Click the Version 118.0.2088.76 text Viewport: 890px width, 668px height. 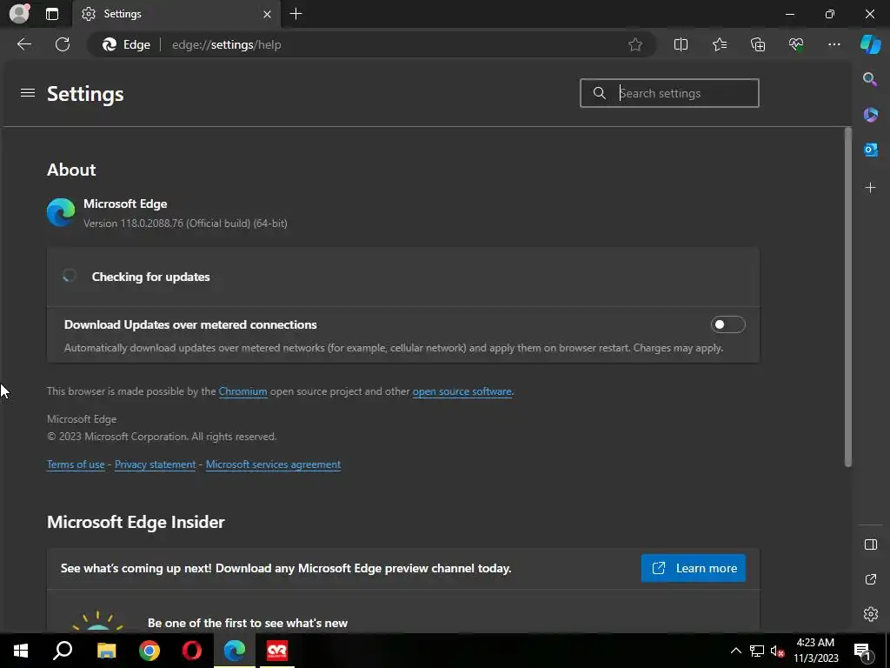(x=185, y=224)
